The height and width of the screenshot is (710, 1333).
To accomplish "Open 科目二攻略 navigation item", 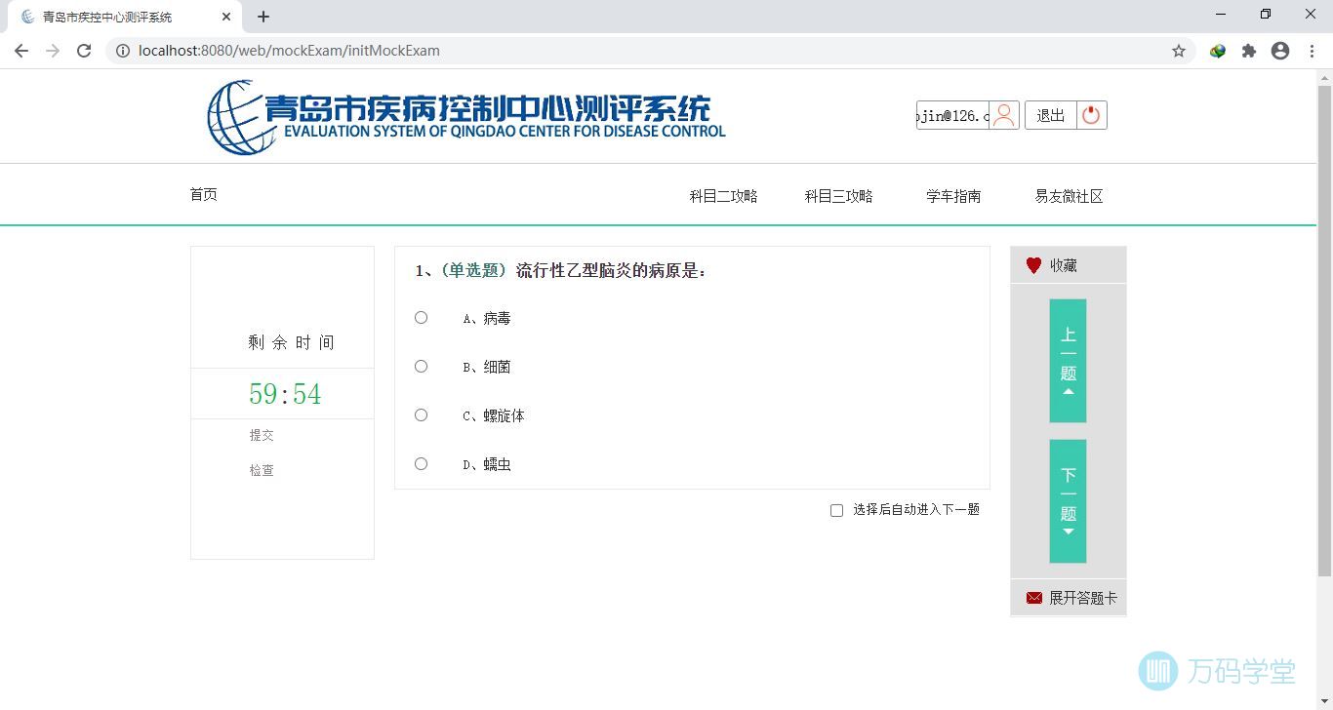I will pyautogui.click(x=724, y=196).
